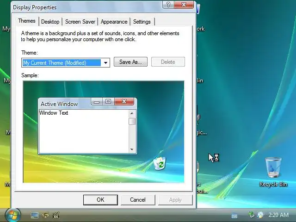Image resolution: width=296 pixels, height=222 pixels.
Task: Click the 2:20 AM clock
Action: (278, 215)
